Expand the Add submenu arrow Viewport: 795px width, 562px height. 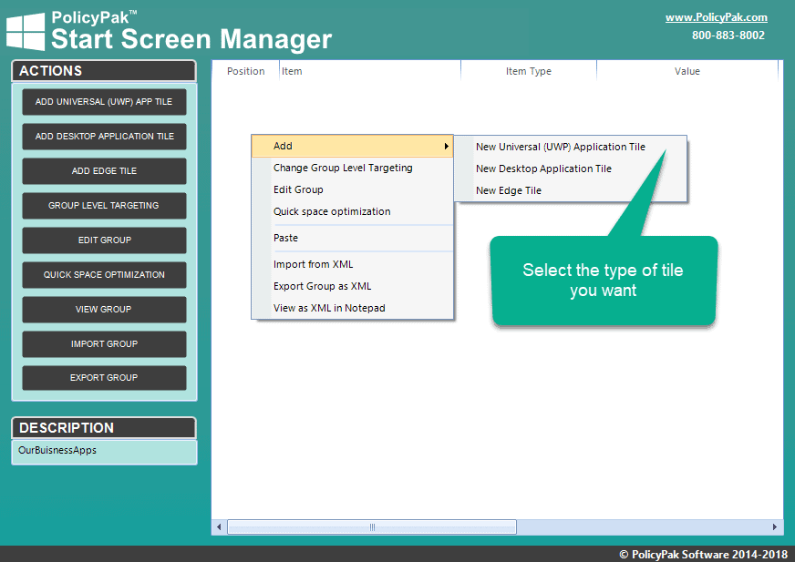click(x=446, y=146)
